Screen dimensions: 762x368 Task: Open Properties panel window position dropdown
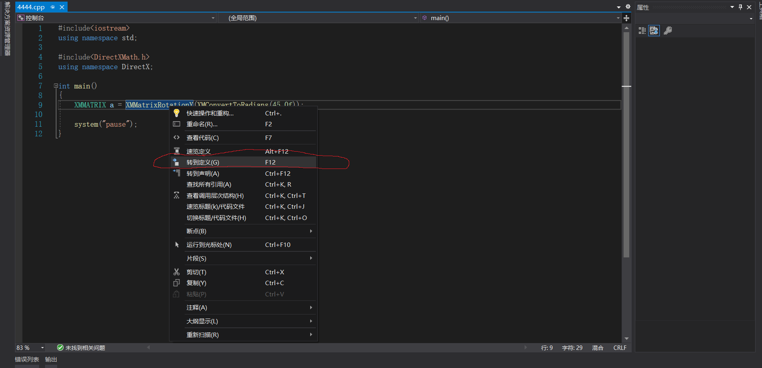tap(732, 7)
